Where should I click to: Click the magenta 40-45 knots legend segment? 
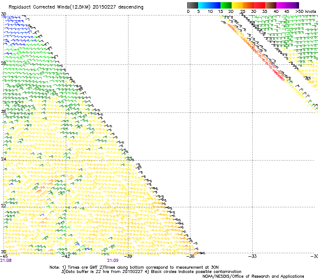[x=282, y=5]
